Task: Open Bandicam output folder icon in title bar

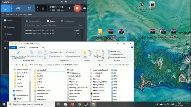Action: coord(62,2)
